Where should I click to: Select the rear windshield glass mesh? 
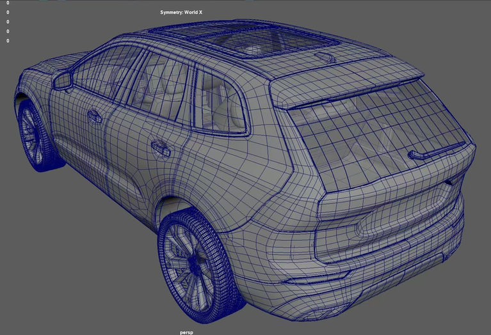(x=379, y=134)
